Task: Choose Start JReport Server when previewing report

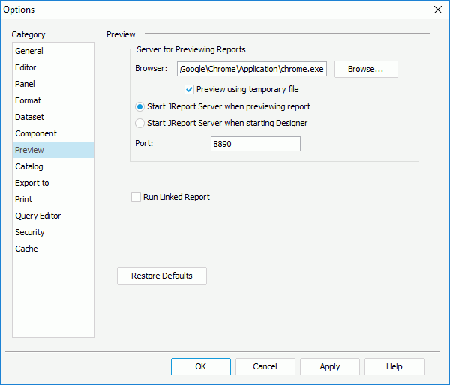Action: pos(139,107)
